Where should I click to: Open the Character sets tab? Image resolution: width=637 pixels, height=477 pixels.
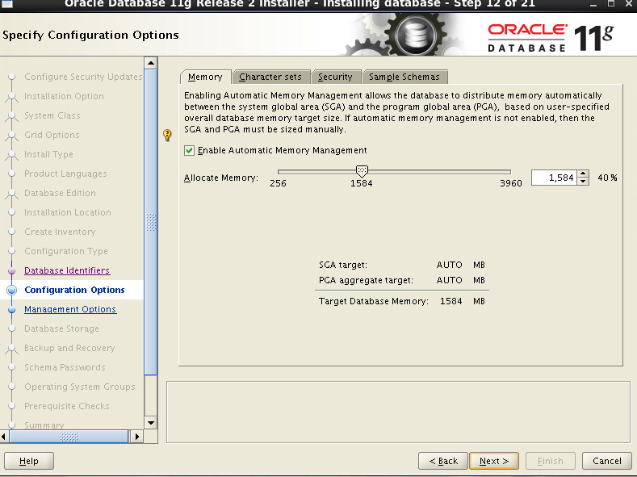click(x=270, y=77)
